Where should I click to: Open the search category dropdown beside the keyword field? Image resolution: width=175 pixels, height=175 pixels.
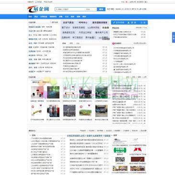[91, 9]
